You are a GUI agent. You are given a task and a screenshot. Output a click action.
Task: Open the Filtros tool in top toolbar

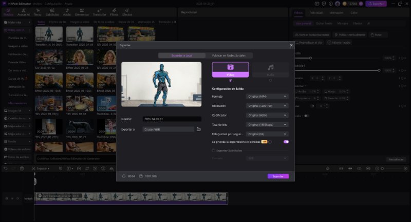click(x=114, y=11)
